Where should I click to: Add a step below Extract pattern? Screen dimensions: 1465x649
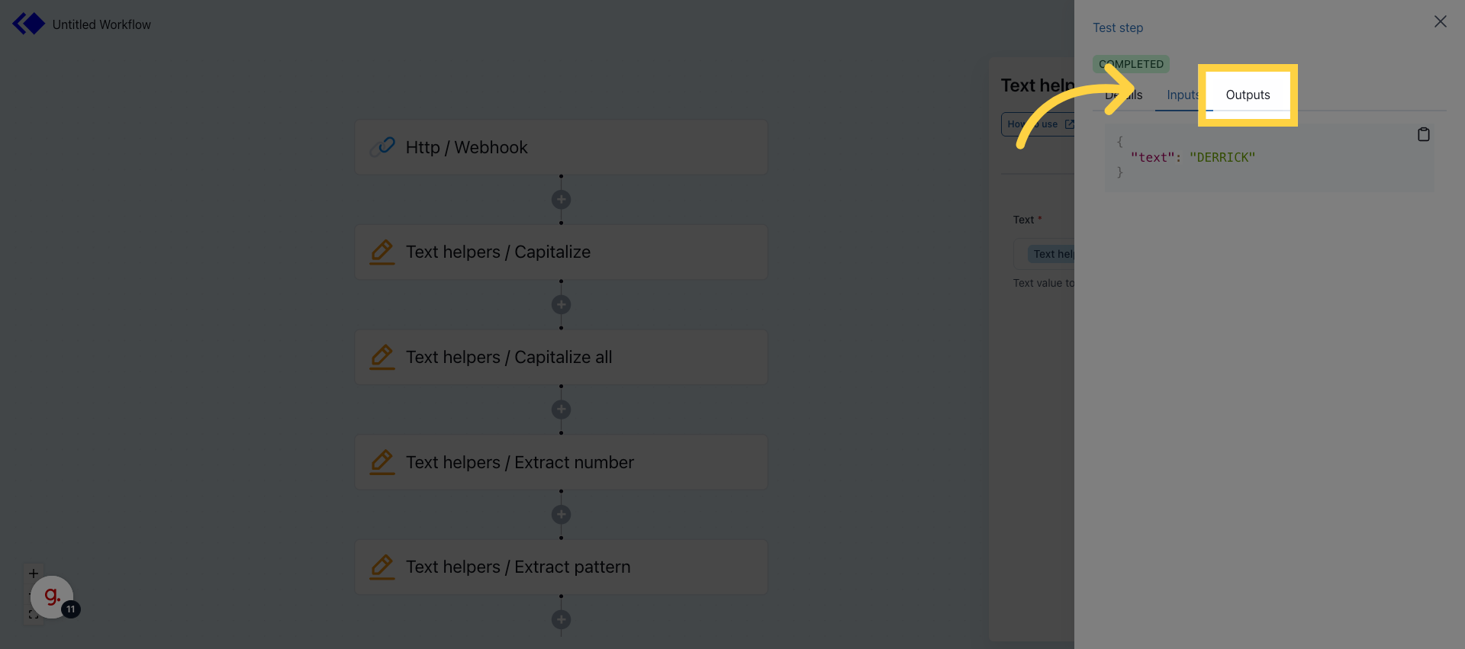(x=561, y=619)
